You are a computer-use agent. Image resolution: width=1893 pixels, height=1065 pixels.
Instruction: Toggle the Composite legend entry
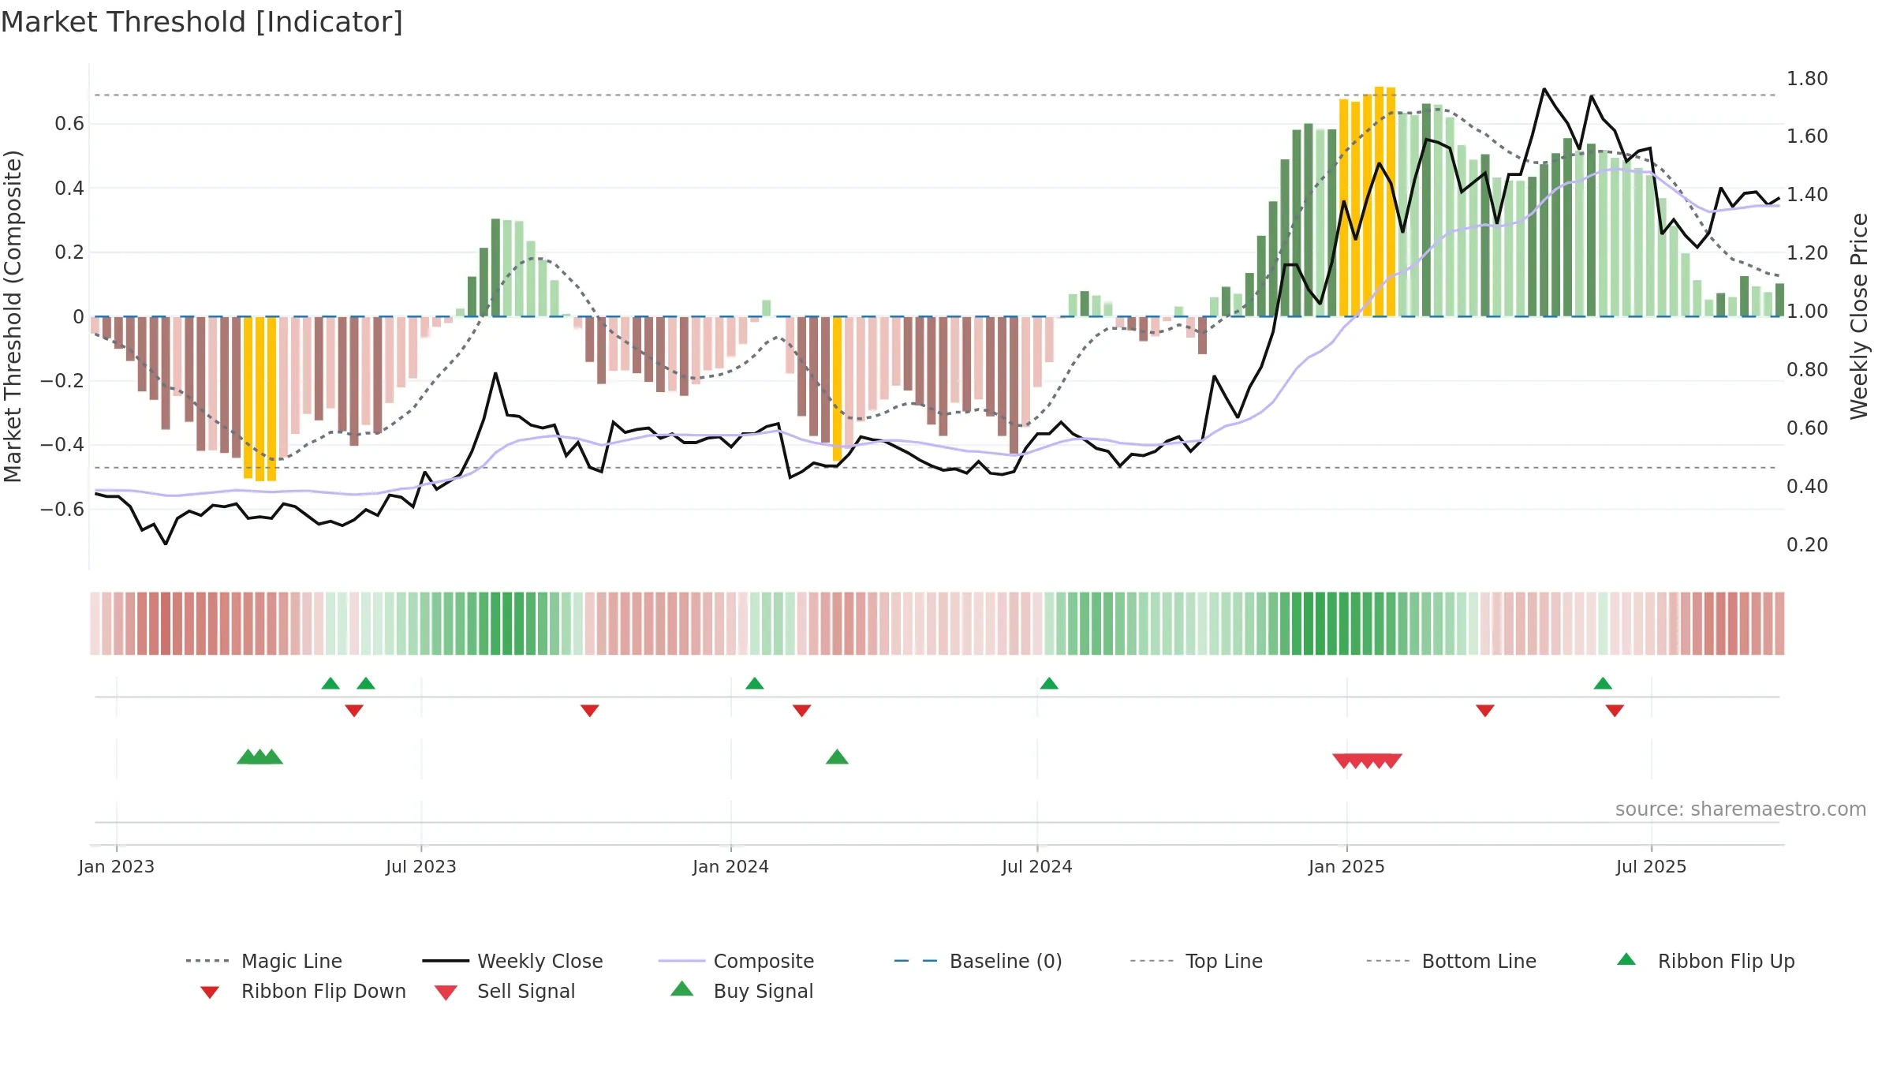(736, 961)
